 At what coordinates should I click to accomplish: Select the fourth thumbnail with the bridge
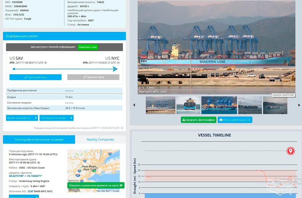click(x=250, y=105)
